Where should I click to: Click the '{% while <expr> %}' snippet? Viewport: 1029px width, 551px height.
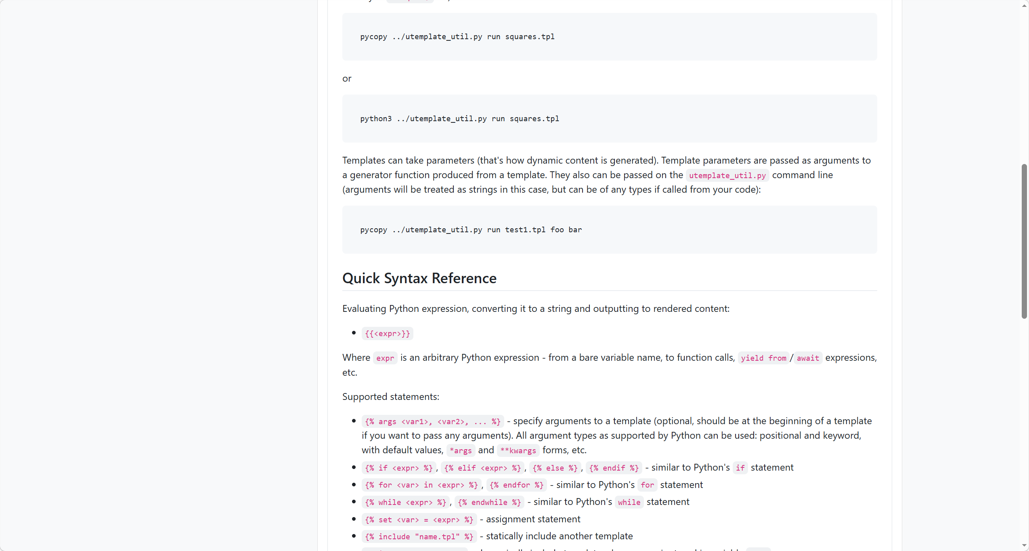click(x=406, y=503)
